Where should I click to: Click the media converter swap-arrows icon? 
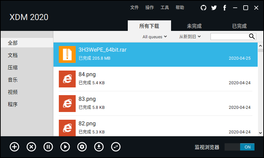[x=116, y=147]
